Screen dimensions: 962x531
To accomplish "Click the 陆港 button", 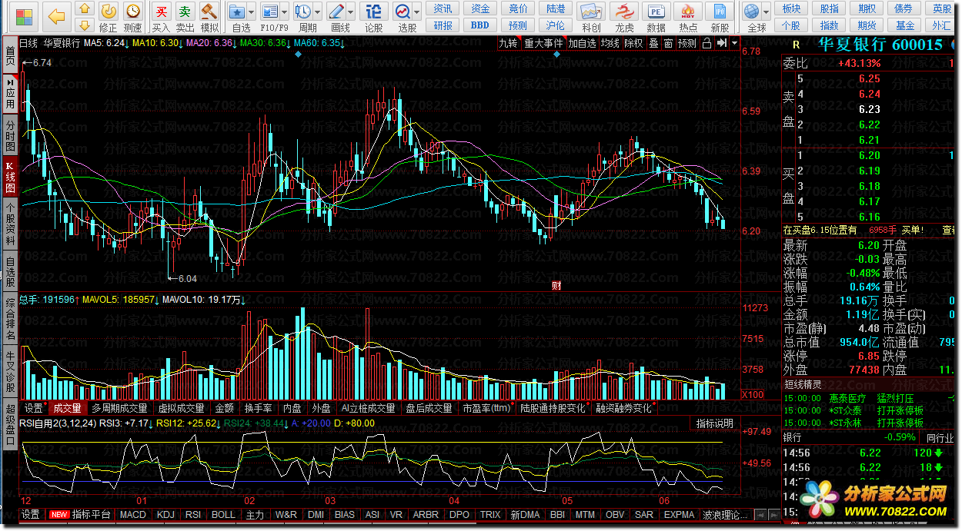I will coord(555,8).
